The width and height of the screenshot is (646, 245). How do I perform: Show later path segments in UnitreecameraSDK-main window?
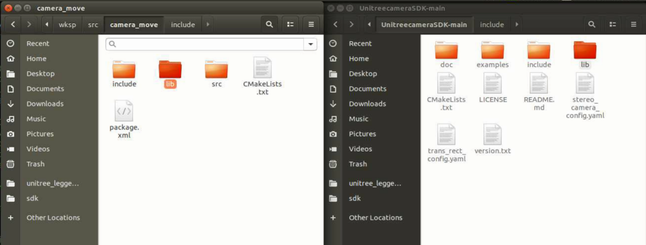517,25
